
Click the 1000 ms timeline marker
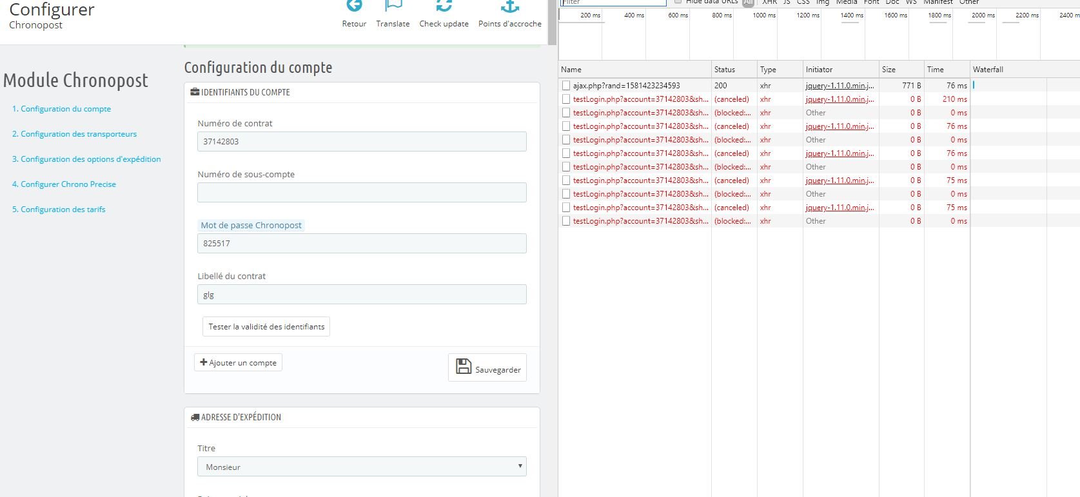pos(764,15)
